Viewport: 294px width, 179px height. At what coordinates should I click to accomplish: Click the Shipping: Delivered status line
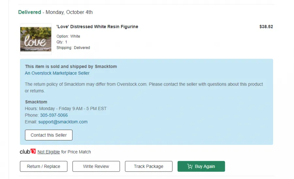[73, 48]
